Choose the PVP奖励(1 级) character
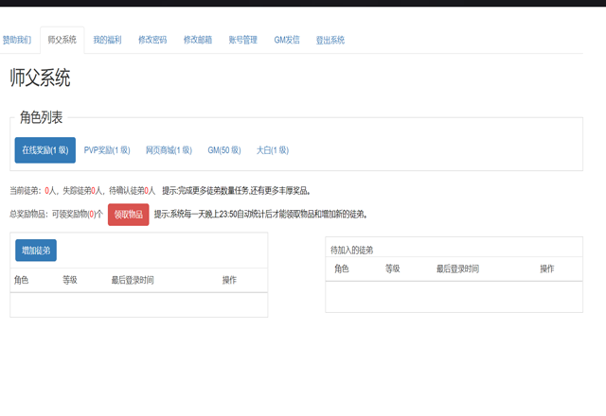The image size is (606, 416). click(x=107, y=149)
